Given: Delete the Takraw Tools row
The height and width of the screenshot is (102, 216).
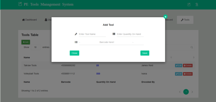Looking at the screenshot, I should (x=188, y=65).
